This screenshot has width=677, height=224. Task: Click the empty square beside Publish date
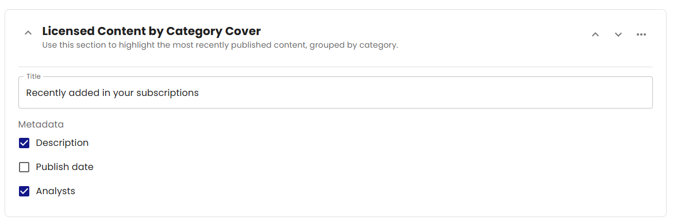[24, 167]
